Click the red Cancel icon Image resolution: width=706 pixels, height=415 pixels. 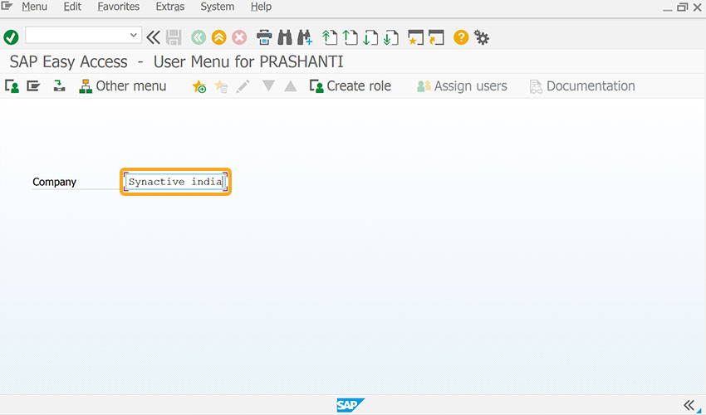pyautogui.click(x=239, y=37)
